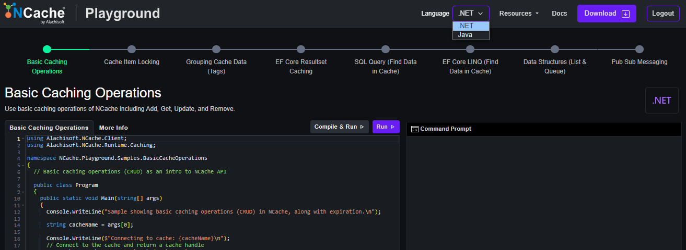Click the Download button
This screenshot has width=686, height=250.
606,14
